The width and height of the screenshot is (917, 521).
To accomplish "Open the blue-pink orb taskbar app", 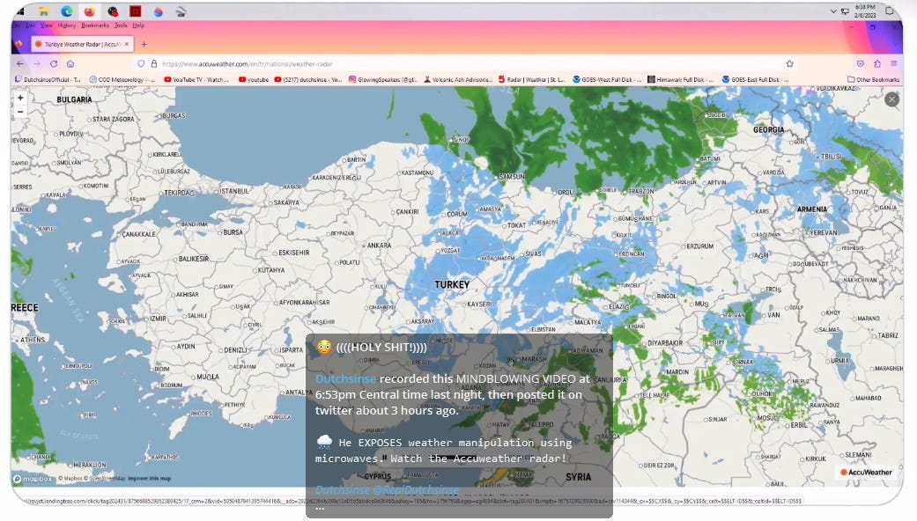I will [x=158, y=11].
